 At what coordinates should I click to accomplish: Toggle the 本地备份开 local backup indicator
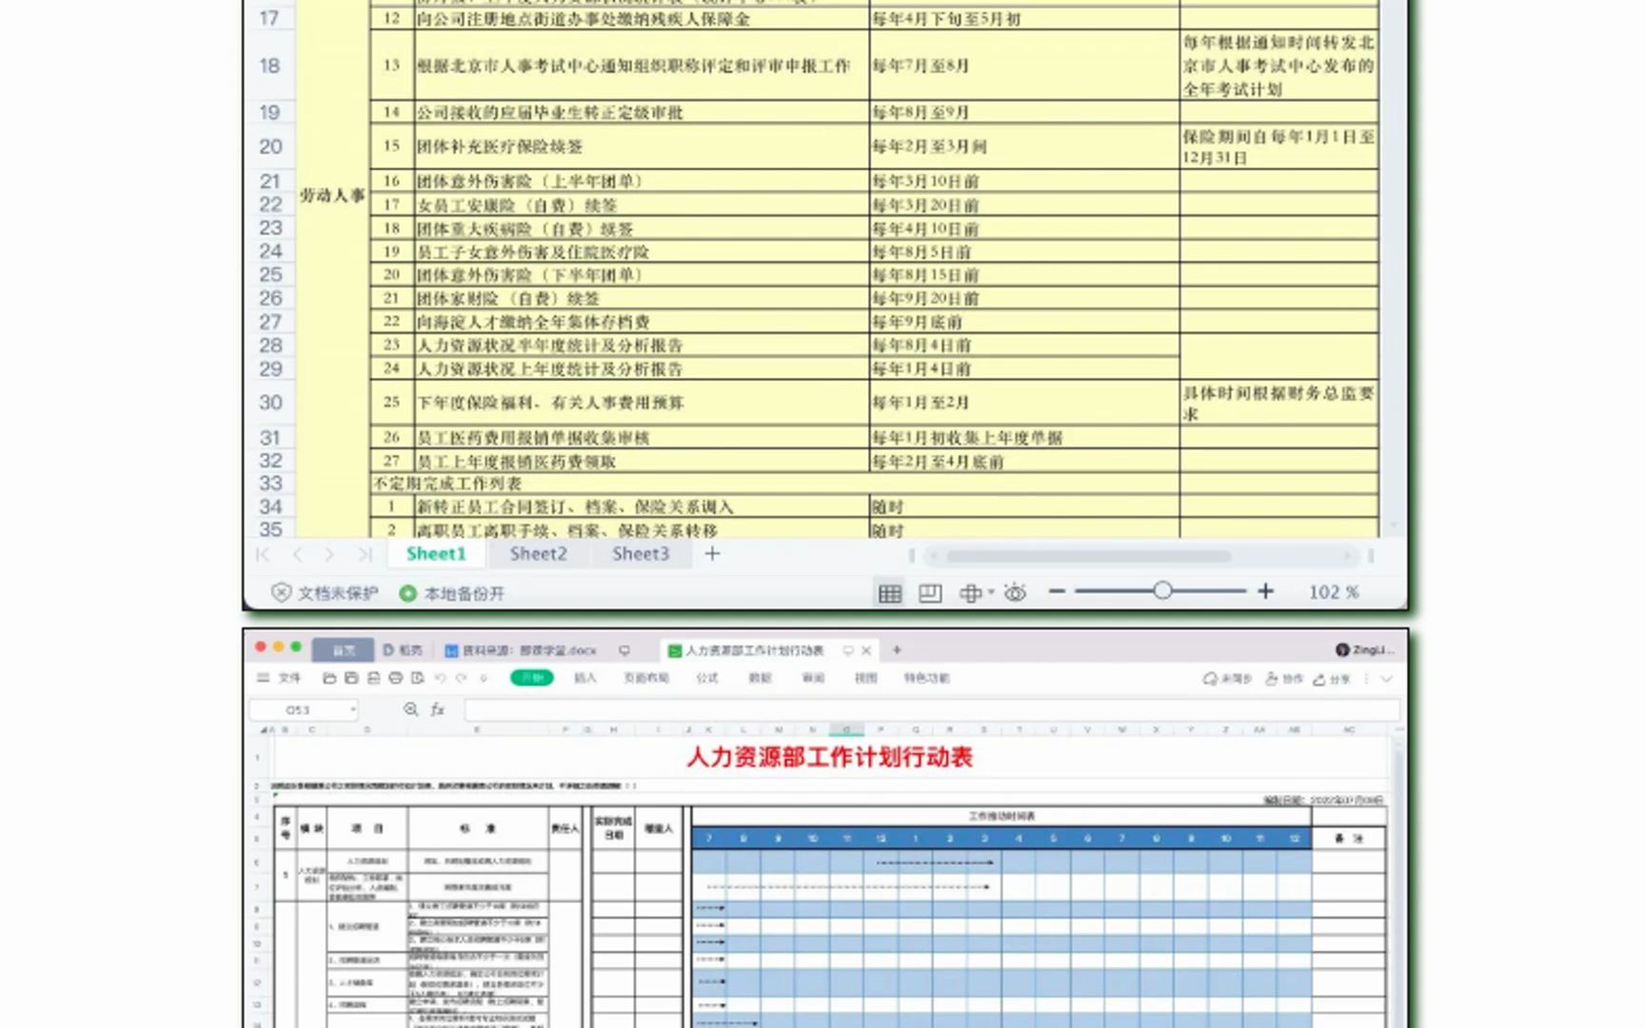pos(452,593)
